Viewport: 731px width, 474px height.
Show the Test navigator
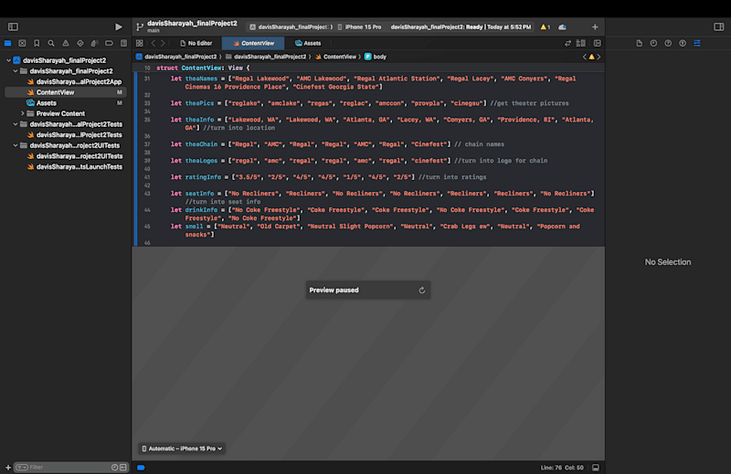click(x=80, y=43)
